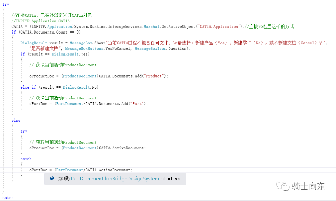Screen dimensions: 336x201
Task: Click the 'else if' keyword before result == DialogResult.No
Action: [x=28, y=87]
